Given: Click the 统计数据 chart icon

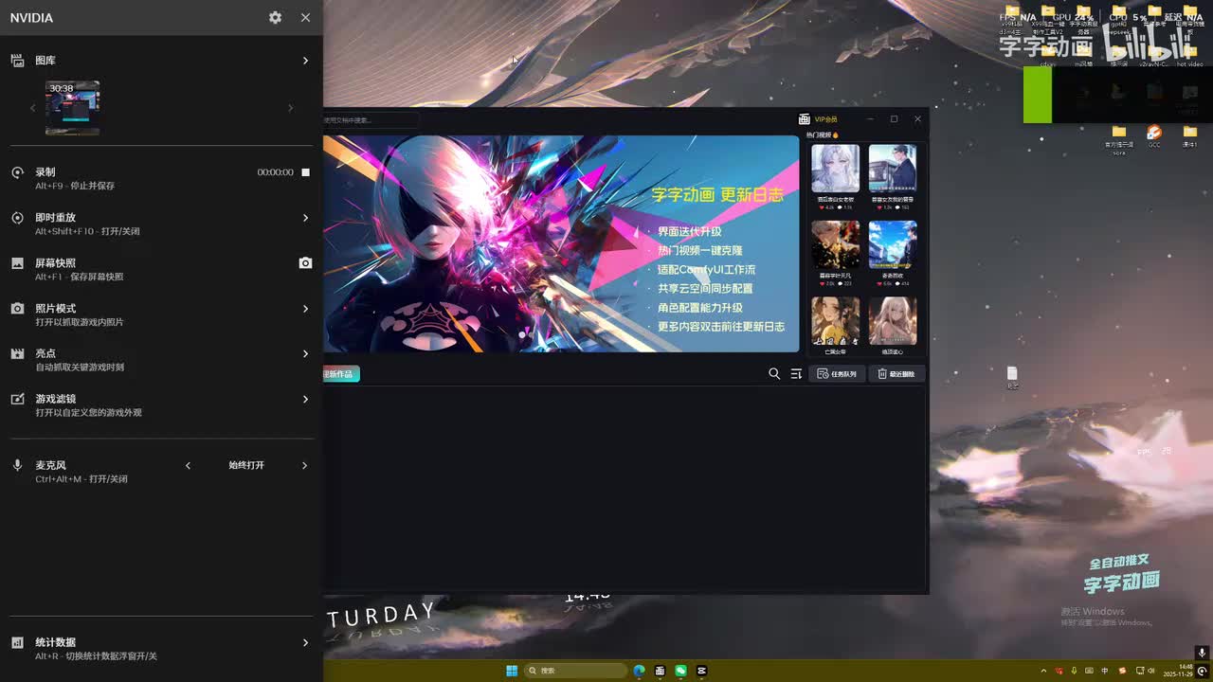Looking at the screenshot, I should click(17, 642).
